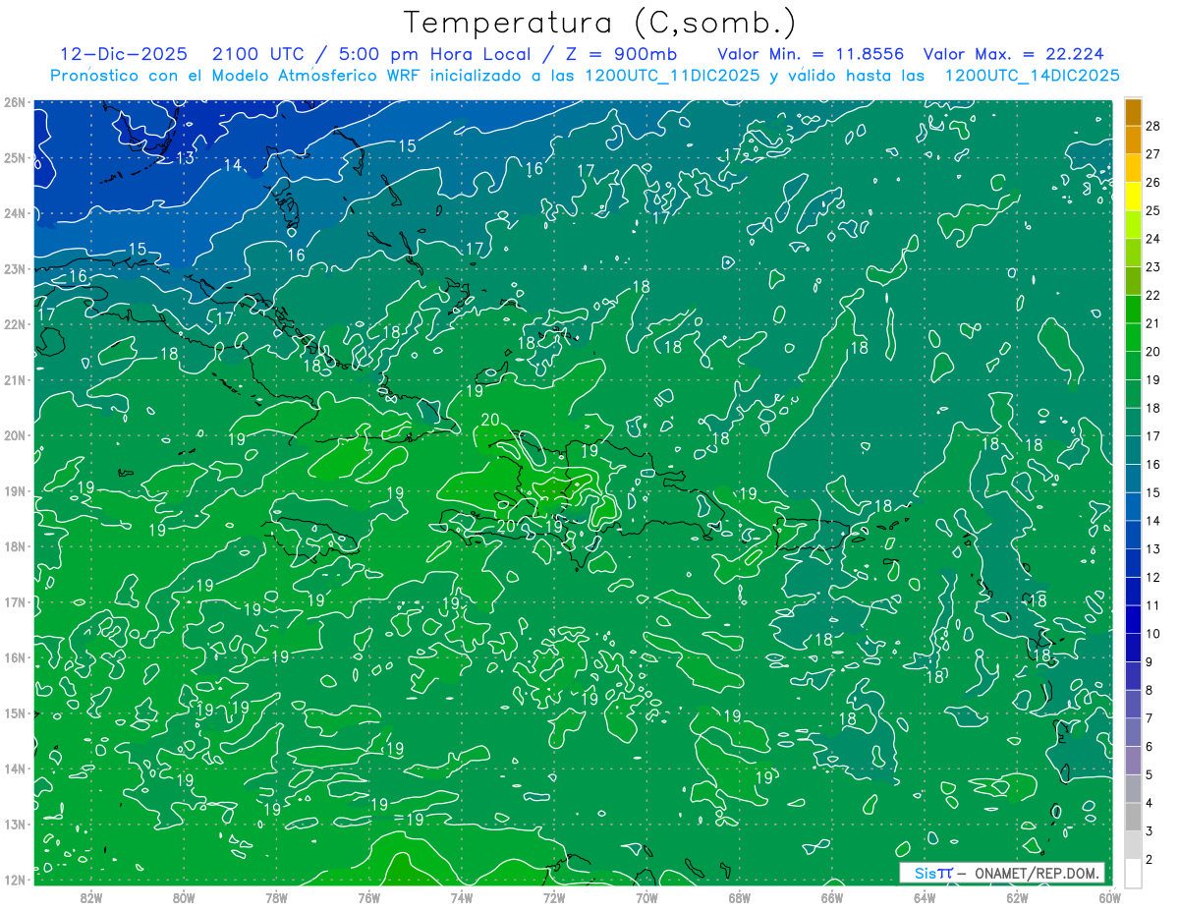This screenshot has height=911, width=1179.
Task: Click the colorbar scale value '25'
Action: [1152, 210]
